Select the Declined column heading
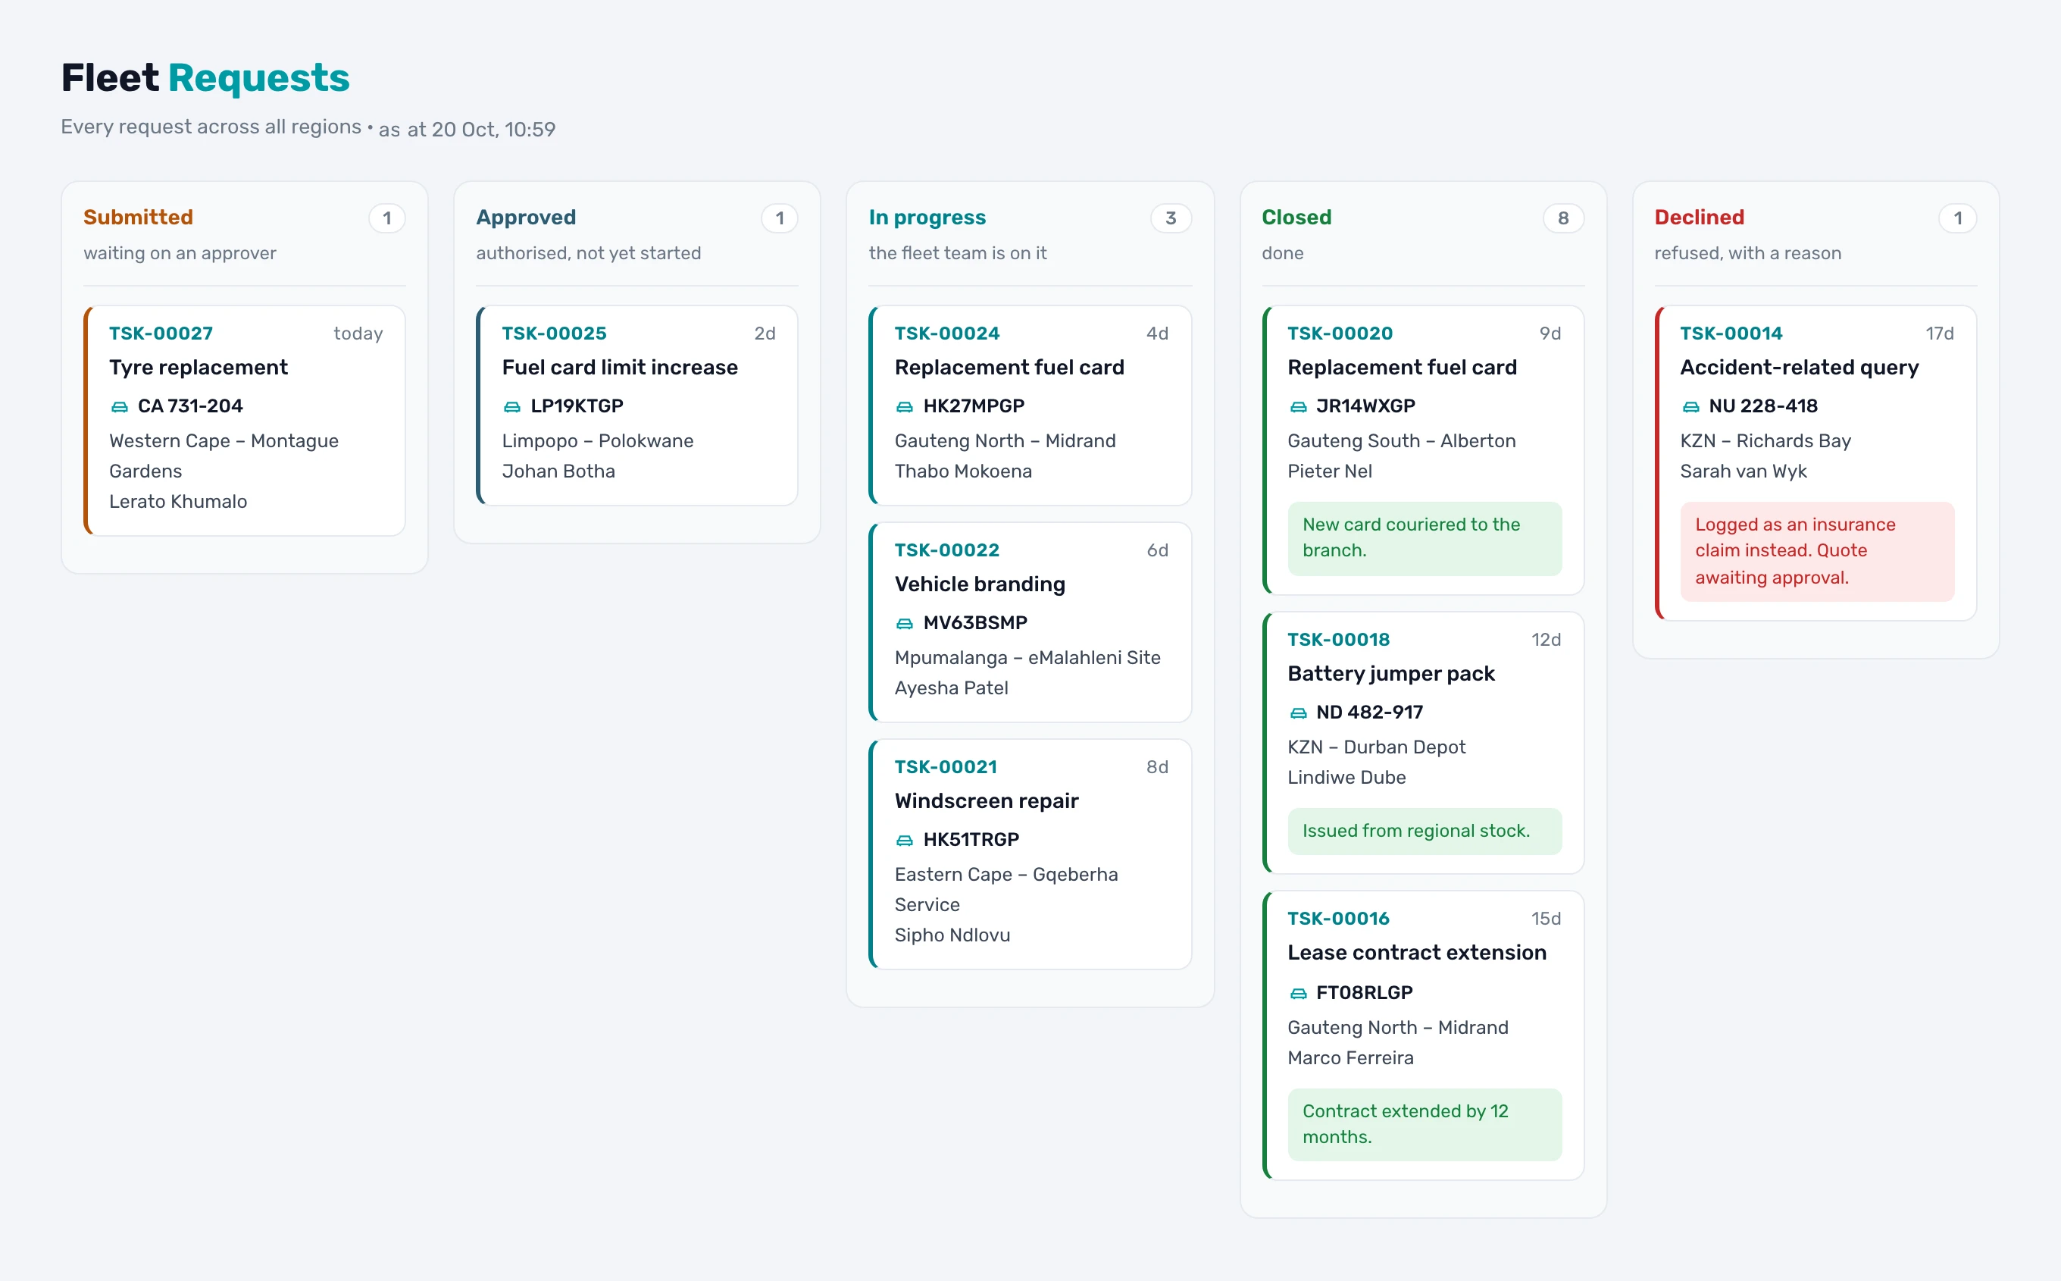Image resolution: width=2061 pixels, height=1281 pixels. coord(1699,218)
